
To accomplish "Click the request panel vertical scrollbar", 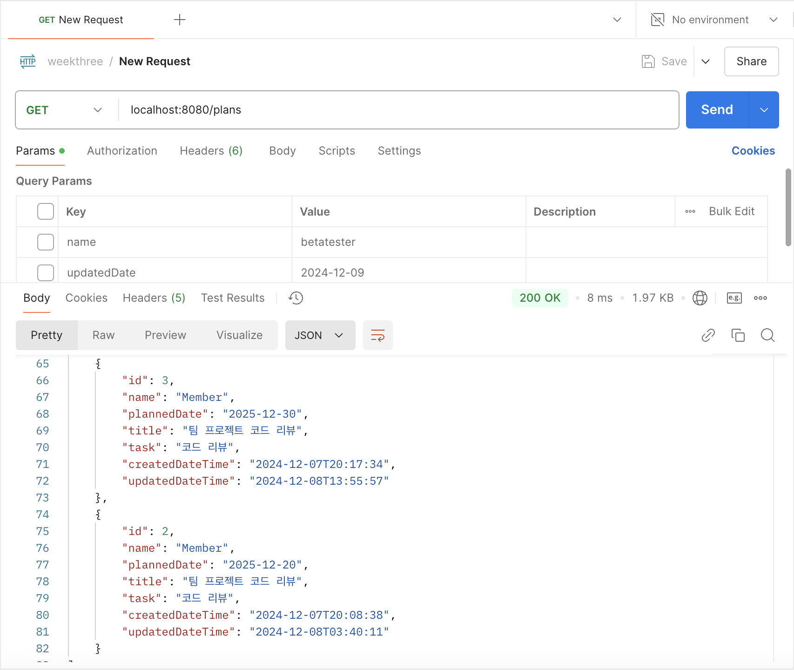I will [x=788, y=208].
